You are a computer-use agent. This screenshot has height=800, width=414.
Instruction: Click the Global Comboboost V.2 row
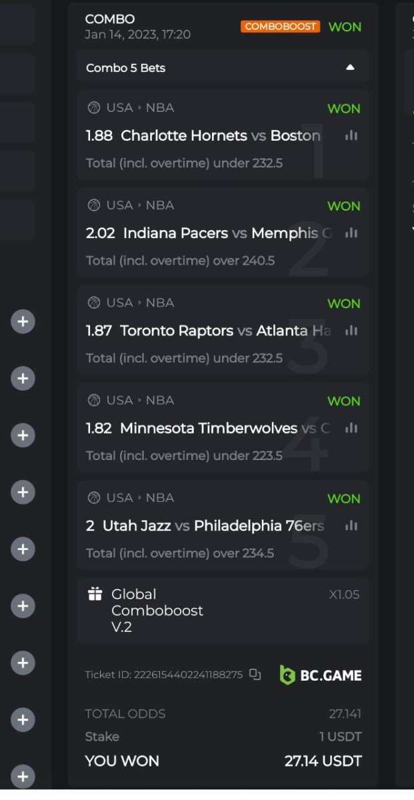223,610
